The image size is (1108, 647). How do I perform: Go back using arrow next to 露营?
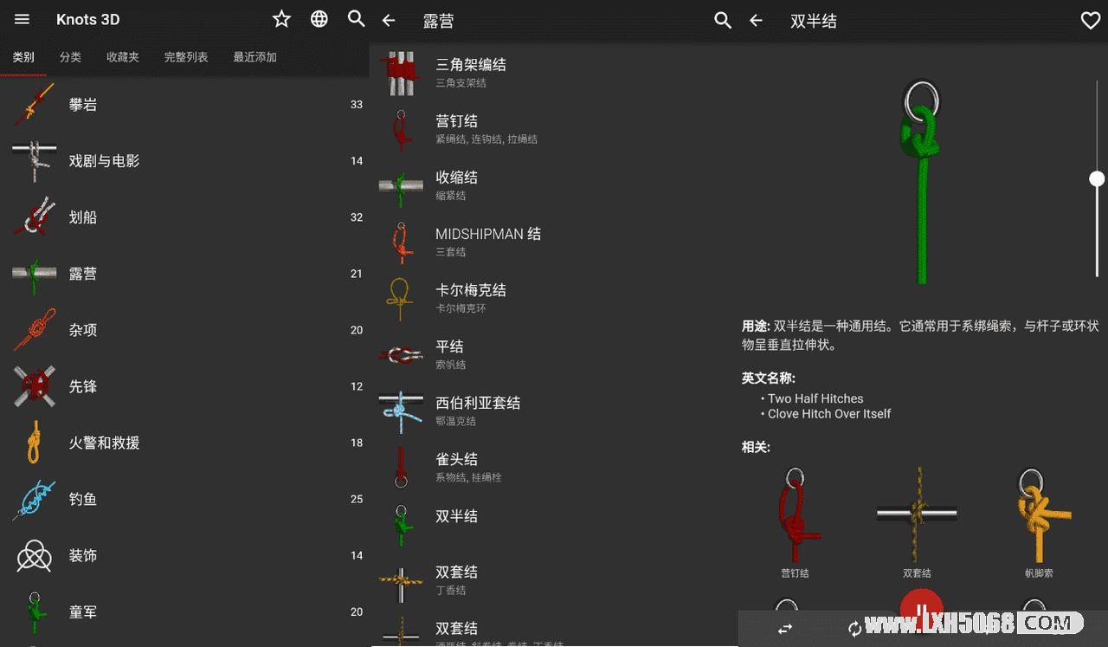pos(389,21)
